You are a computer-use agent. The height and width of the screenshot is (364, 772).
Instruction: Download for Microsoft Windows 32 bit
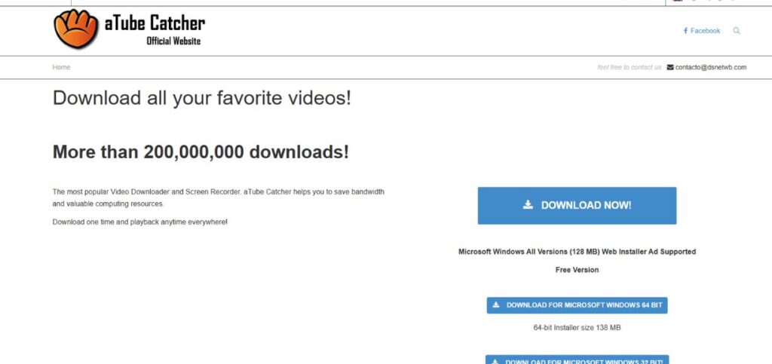(x=577, y=359)
